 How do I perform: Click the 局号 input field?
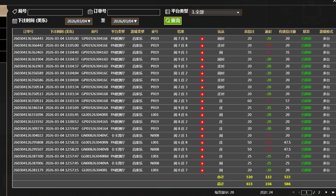coord(55,12)
